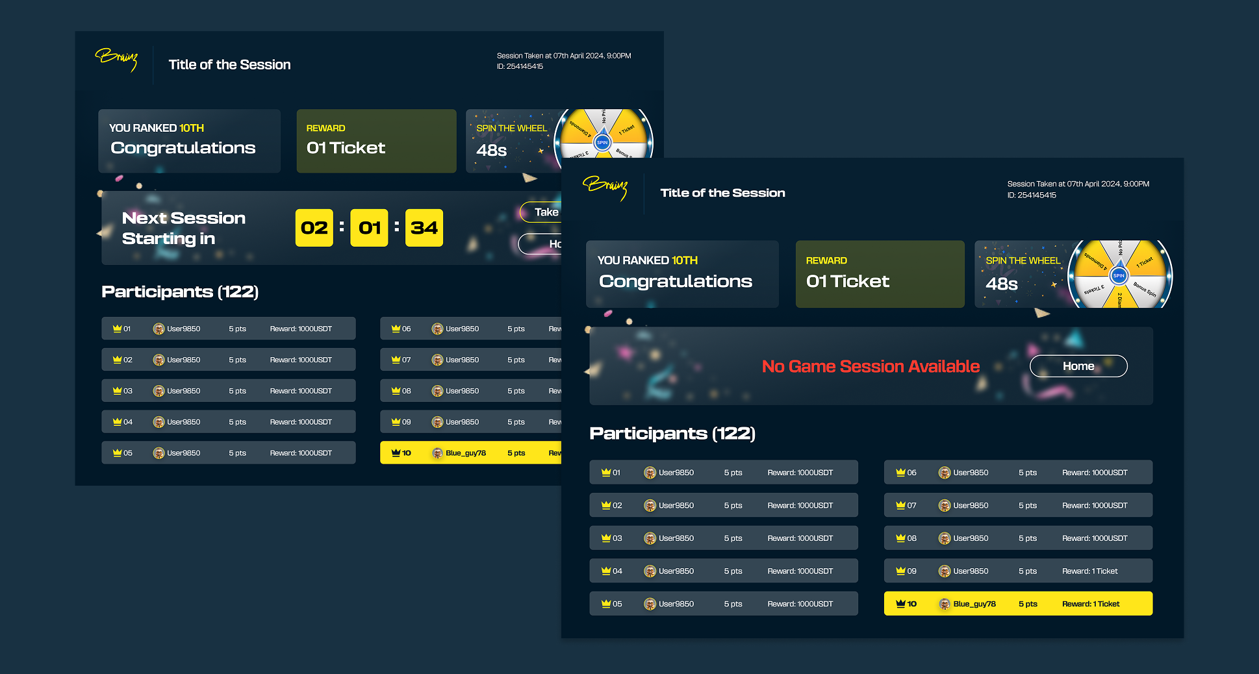Image resolution: width=1259 pixels, height=674 pixels.
Task: Click the Brainz logo in back panel
Action: (x=117, y=59)
